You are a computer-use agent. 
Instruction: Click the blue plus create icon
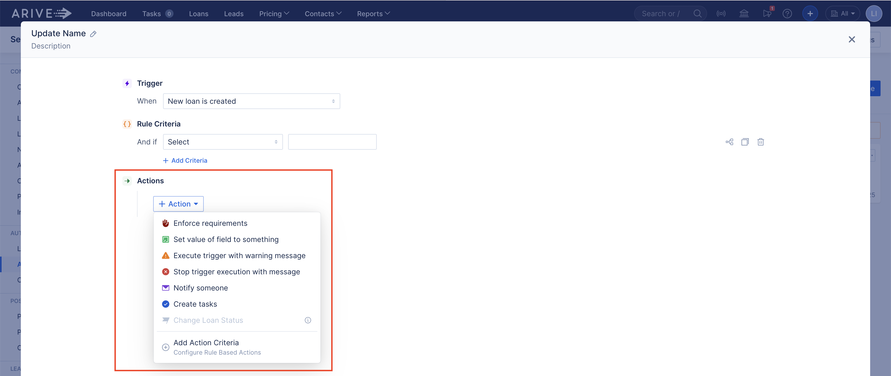click(810, 14)
